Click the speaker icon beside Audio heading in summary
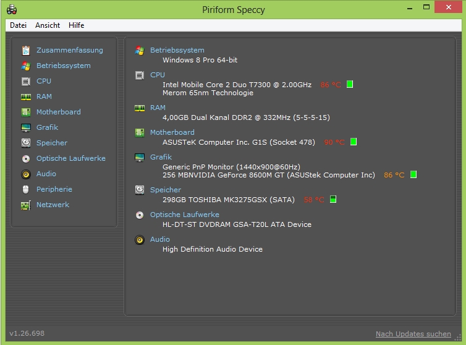Screen dimensions: 466x345 coord(140,239)
